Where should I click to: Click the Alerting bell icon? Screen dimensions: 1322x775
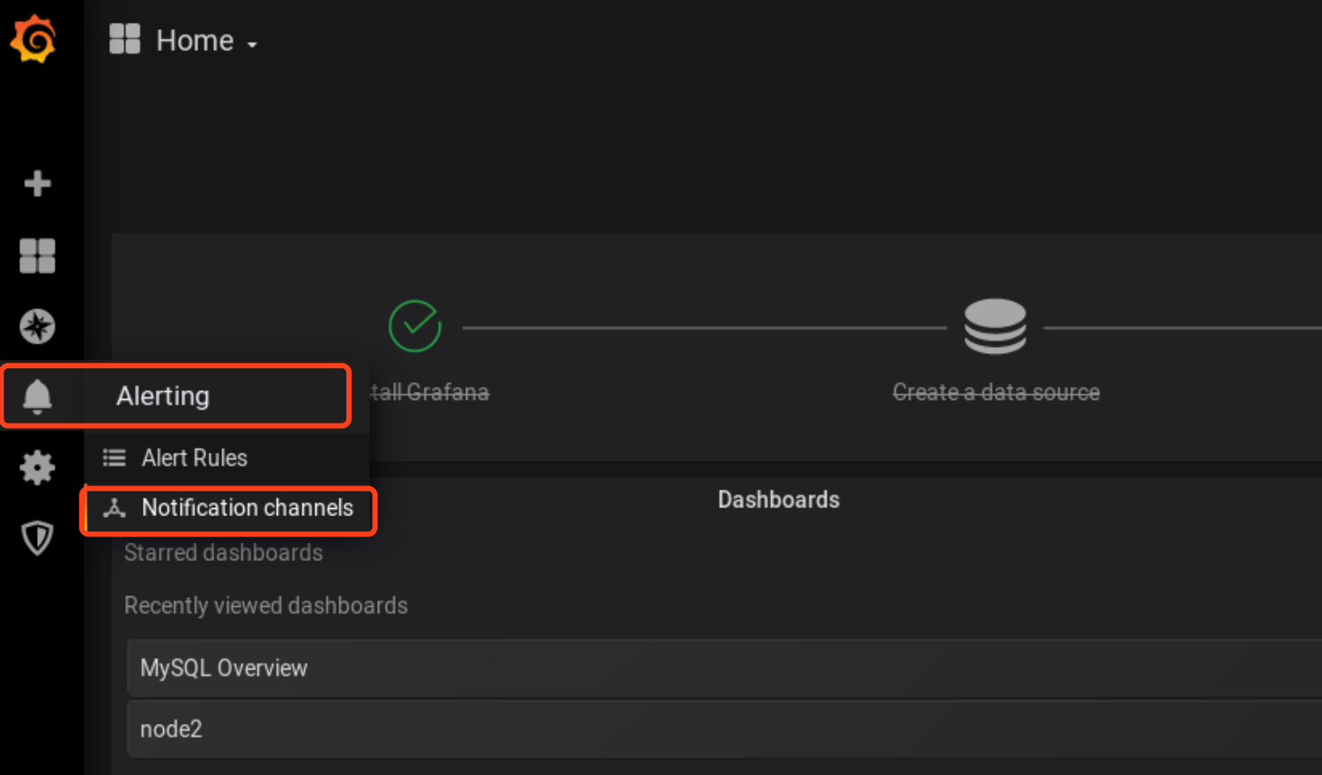[x=37, y=396]
